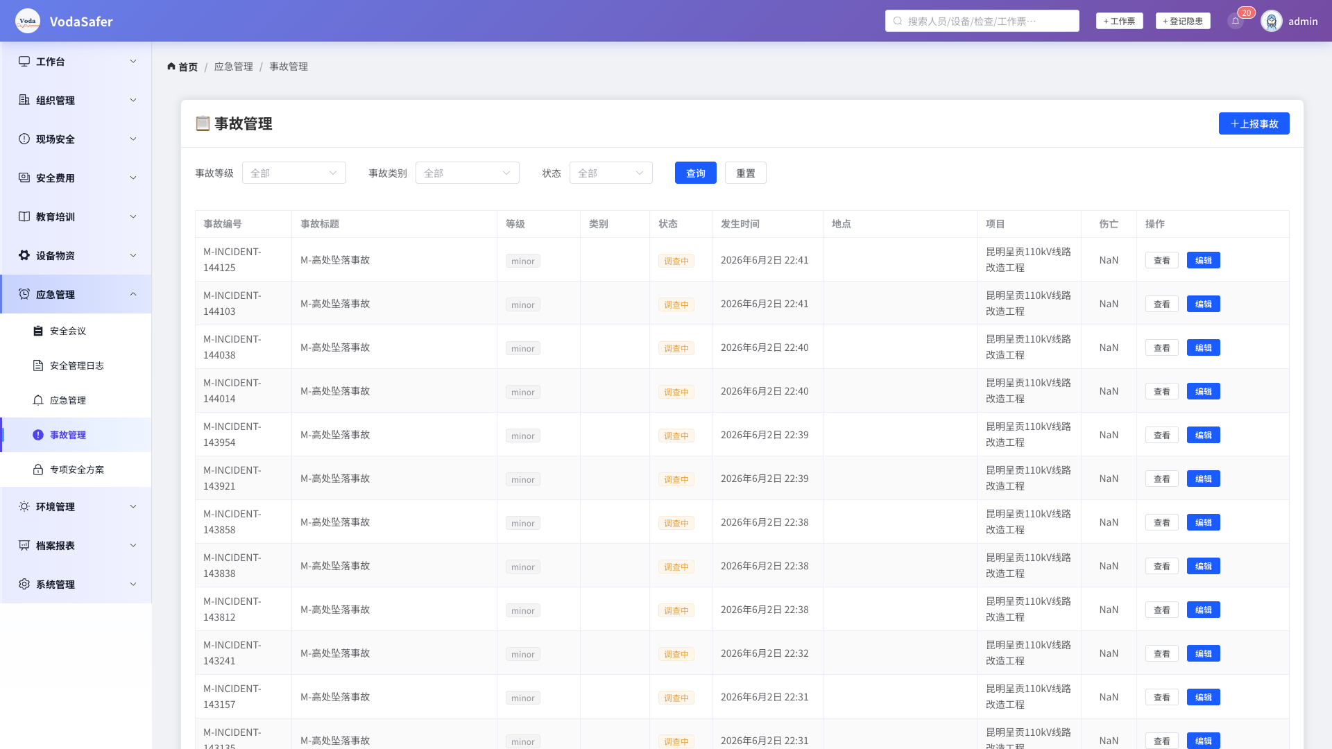Click the 现场安全 warning icon
1332x749 pixels.
[24, 139]
